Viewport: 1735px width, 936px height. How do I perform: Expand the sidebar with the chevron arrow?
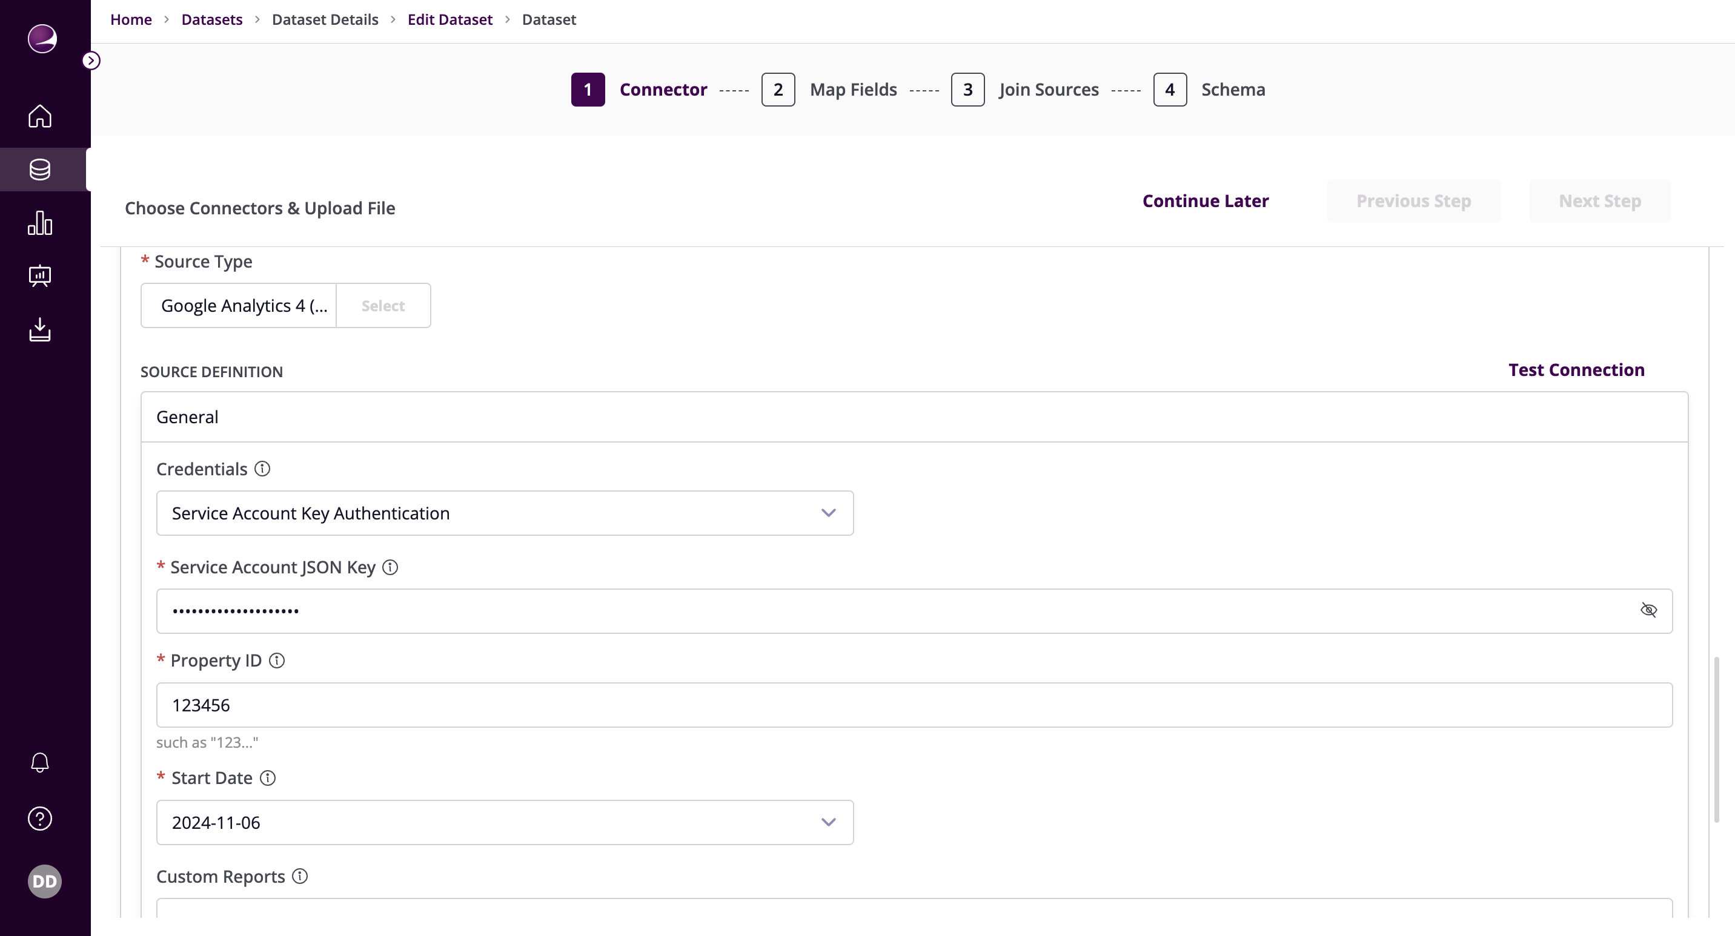click(91, 59)
